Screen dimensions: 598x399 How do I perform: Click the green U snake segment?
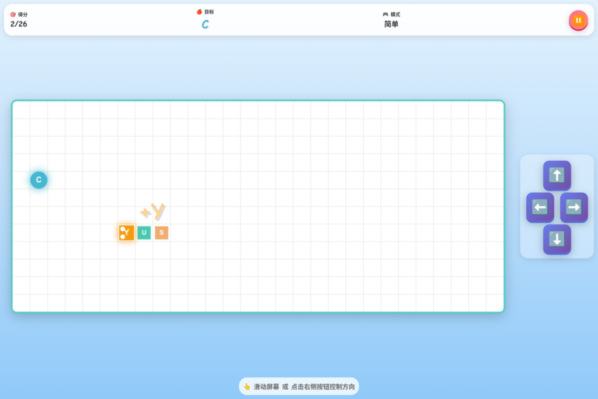pos(144,233)
